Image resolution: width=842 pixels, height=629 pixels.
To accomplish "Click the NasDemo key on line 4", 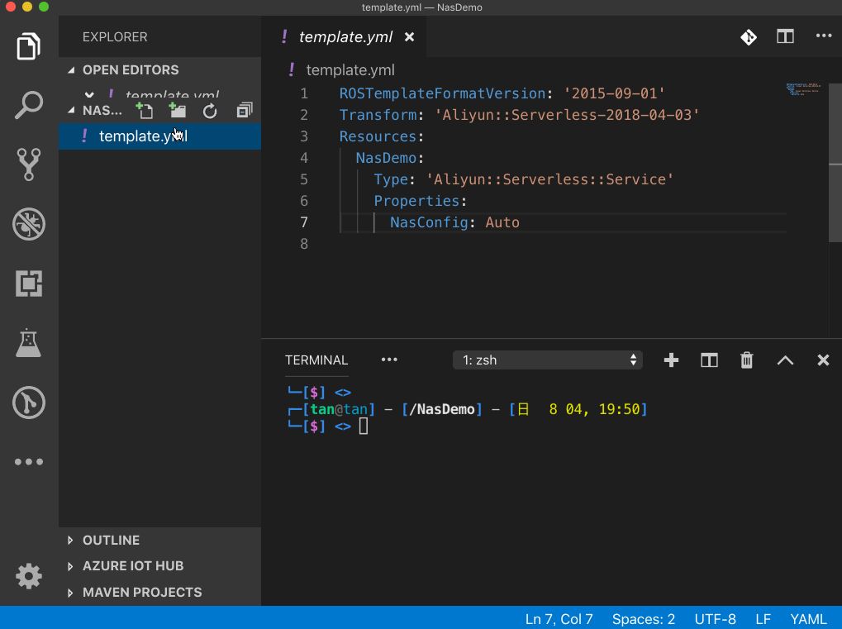I will [x=386, y=158].
